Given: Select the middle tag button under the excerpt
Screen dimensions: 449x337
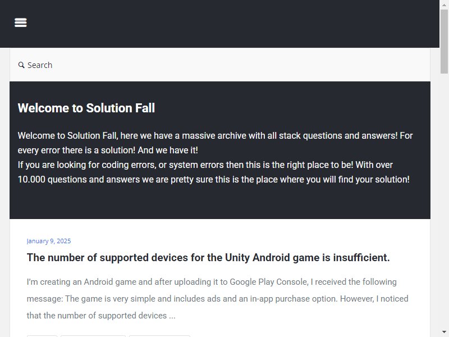Looking at the screenshot, I should pos(93,336).
